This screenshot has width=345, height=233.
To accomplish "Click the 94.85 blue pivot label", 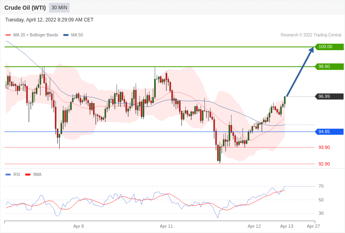I will pos(329,132).
